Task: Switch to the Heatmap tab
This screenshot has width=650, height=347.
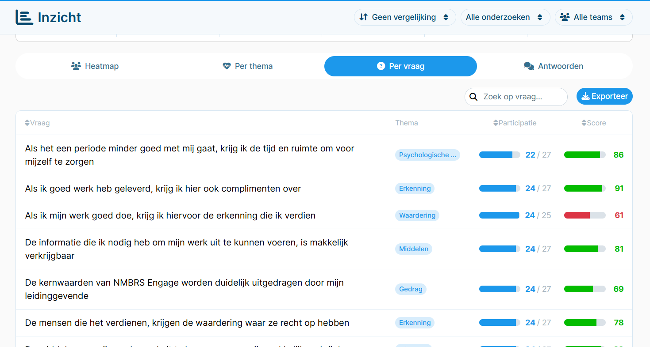Action: [95, 66]
